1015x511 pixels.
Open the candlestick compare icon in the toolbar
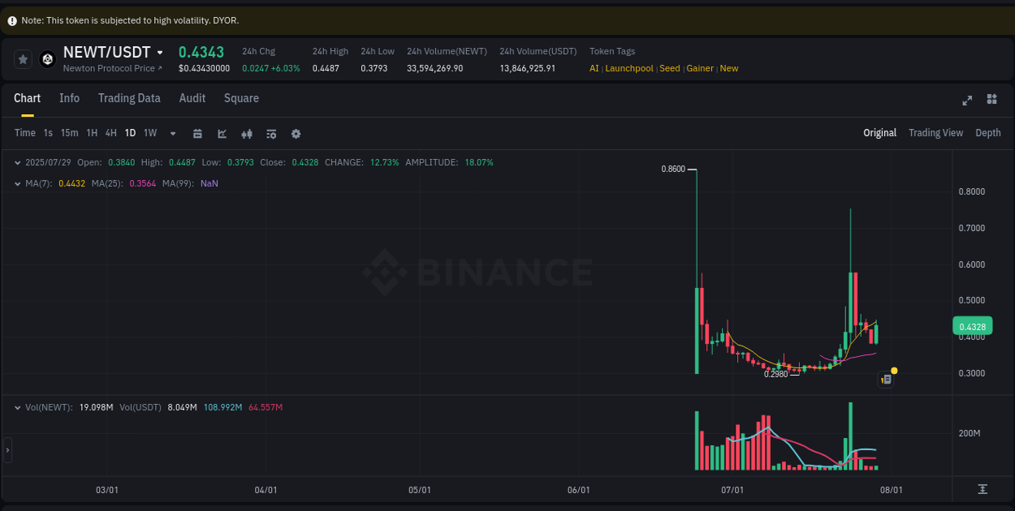pyautogui.click(x=246, y=133)
